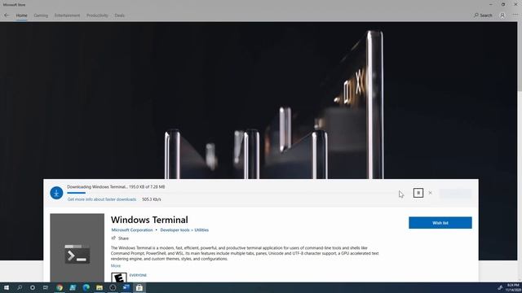
Task: Open the Productivity tab
Action: [97, 15]
